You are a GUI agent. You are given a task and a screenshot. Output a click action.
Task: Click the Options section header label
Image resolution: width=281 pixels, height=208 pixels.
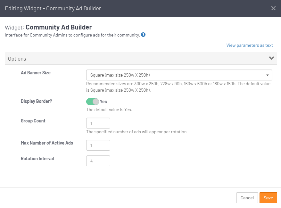[17, 59]
